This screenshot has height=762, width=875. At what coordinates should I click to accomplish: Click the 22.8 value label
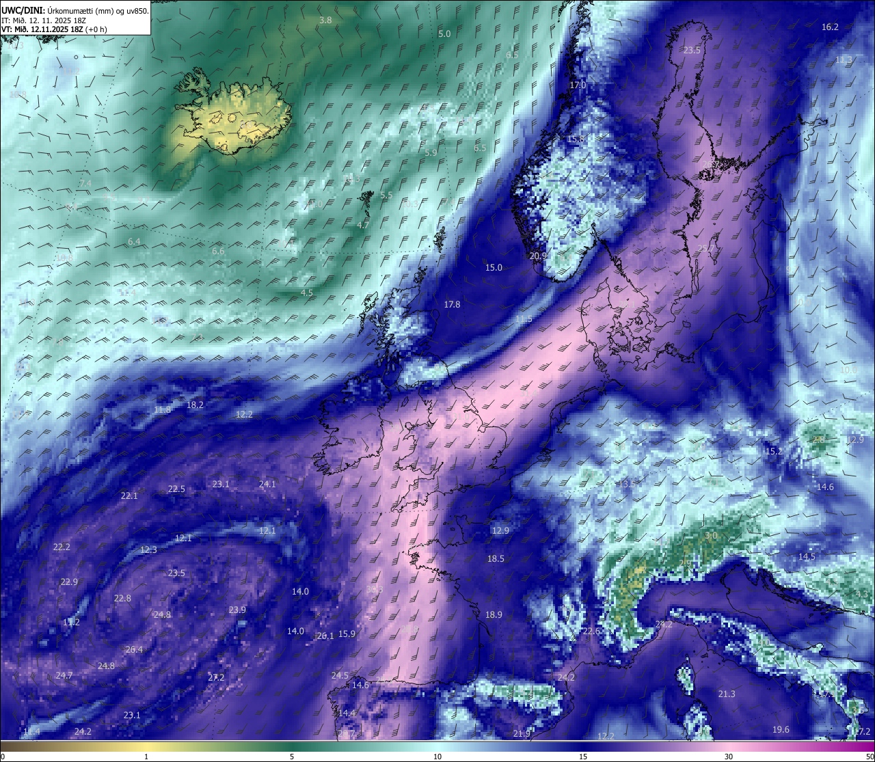(x=122, y=598)
